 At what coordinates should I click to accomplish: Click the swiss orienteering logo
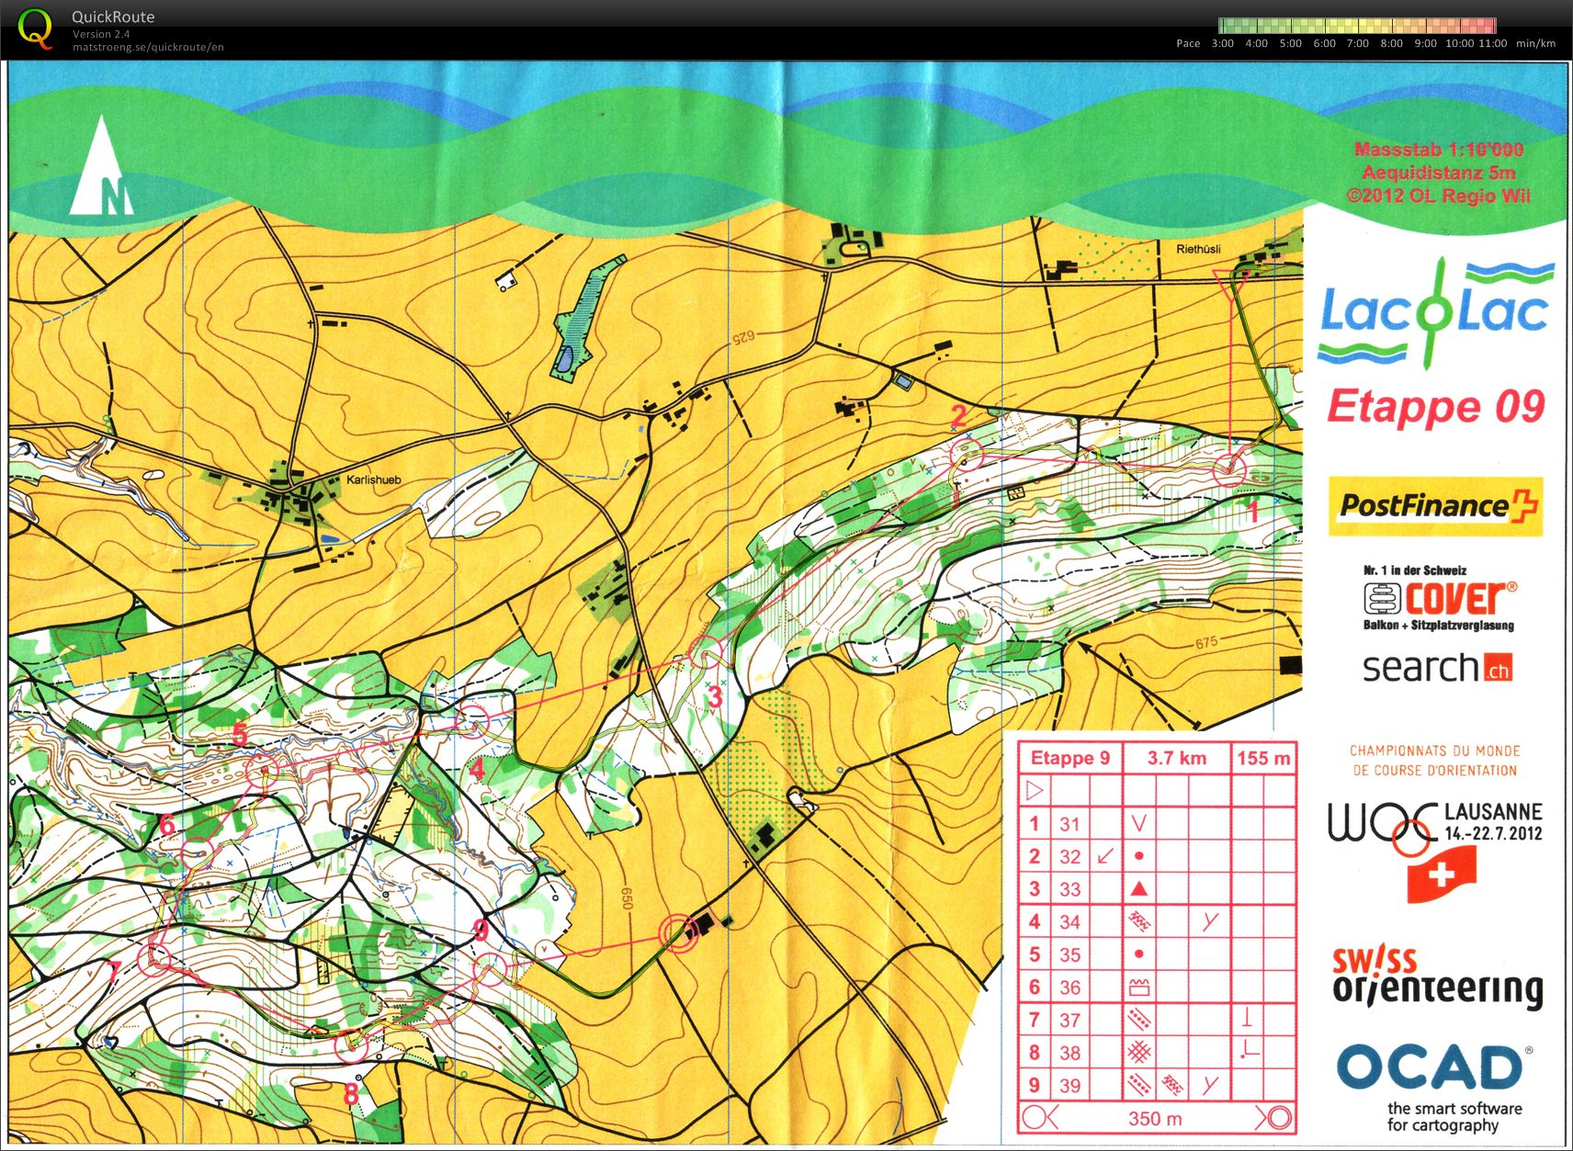click(x=1436, y=978)
